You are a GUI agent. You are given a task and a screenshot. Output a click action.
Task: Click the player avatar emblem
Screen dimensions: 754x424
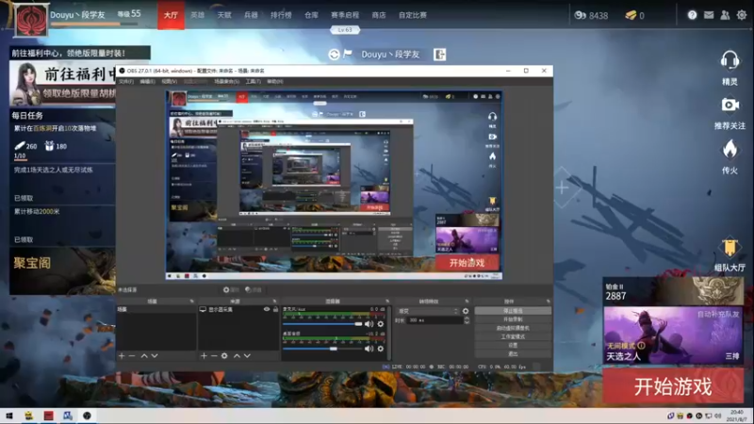pos(31,20)
